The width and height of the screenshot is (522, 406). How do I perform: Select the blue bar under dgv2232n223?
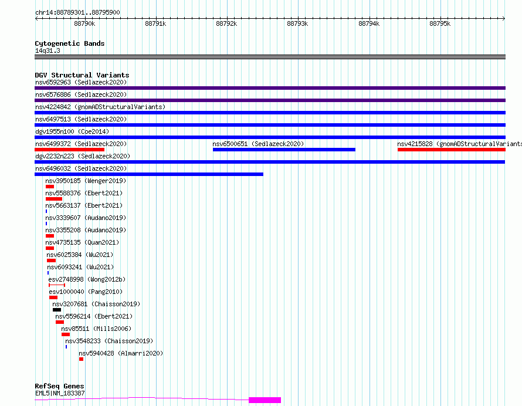pos(270,162)
